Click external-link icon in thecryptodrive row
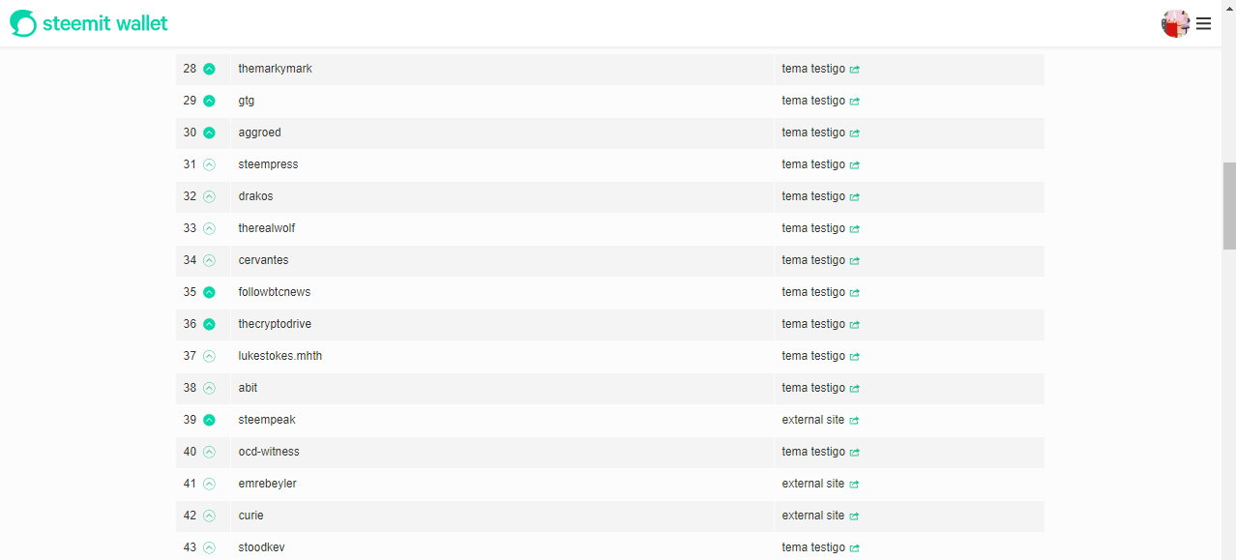Image resolution: width=1236 pixels, height=560 pixels. 855,325
